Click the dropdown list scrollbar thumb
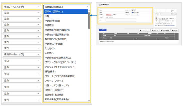183x106 pixels. click(89, 20)
